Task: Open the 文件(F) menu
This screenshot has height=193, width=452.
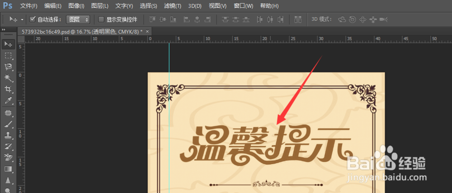Action: 29,5
